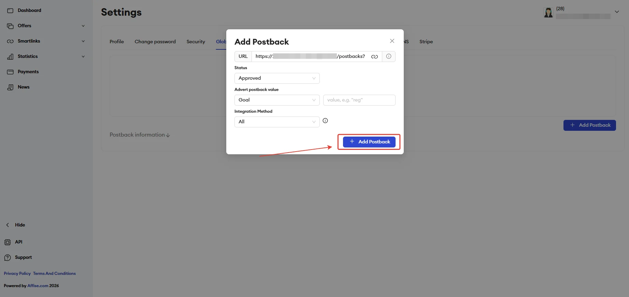The width and height of the screenshot is (629, 297).
Task: Click the News icon in sidebar
Action: [10, 87]
